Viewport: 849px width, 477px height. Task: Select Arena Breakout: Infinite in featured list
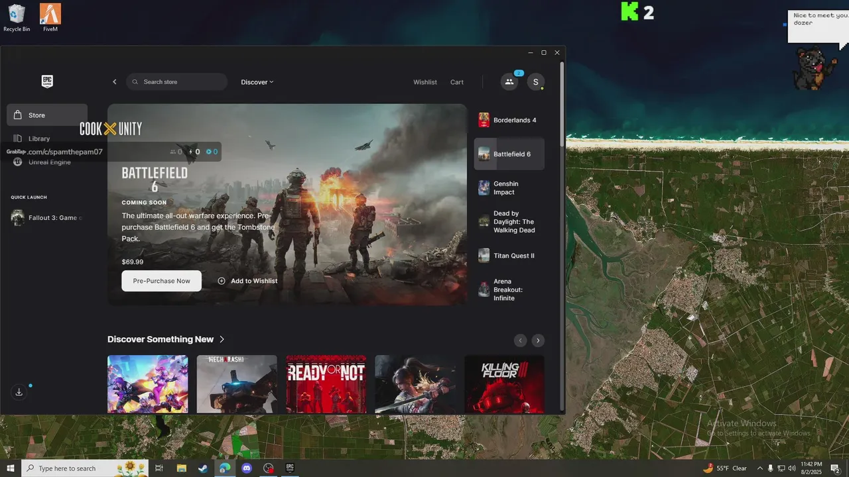point(509,290)
